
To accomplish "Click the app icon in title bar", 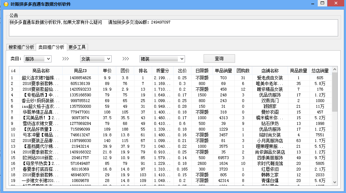I will click(6, 4).
